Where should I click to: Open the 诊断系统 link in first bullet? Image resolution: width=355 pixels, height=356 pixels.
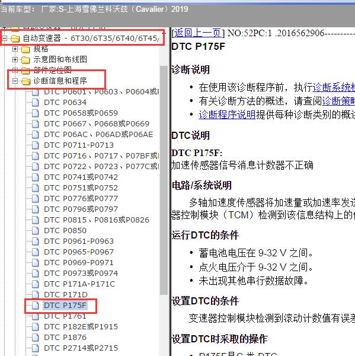[x=334, y=87]
